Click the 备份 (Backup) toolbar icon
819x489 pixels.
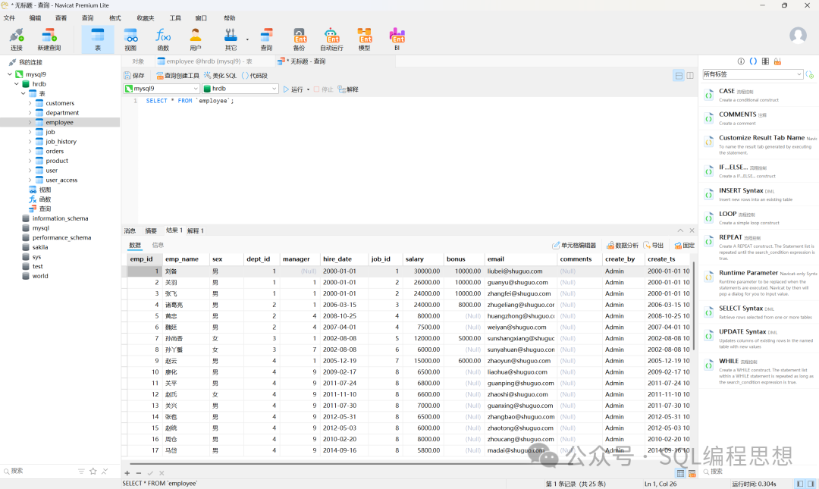299,39
